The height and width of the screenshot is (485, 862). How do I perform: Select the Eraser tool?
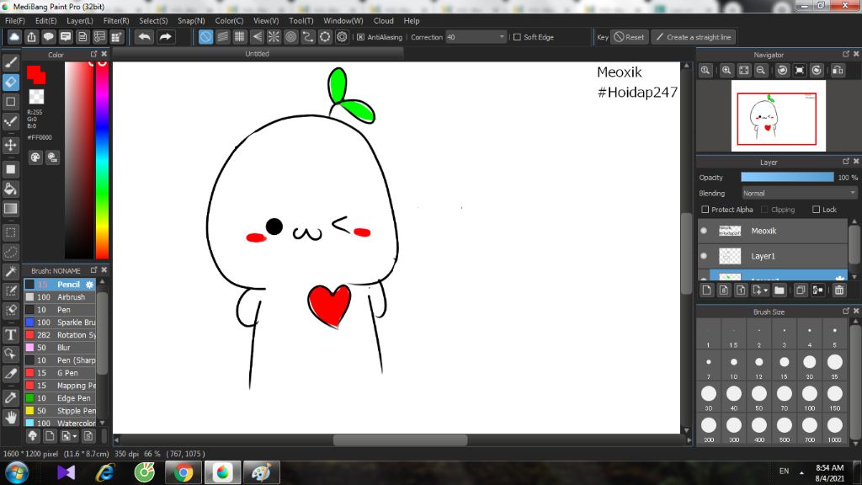tap(10, 82)
